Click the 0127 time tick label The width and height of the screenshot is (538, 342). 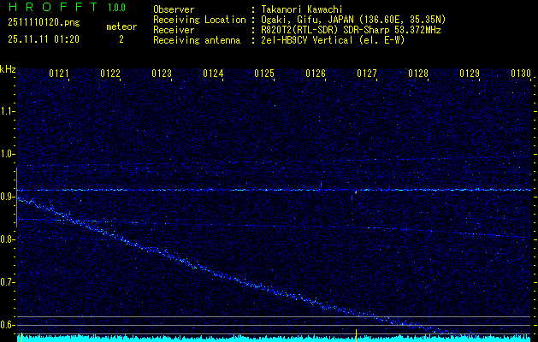click(367, 74)
